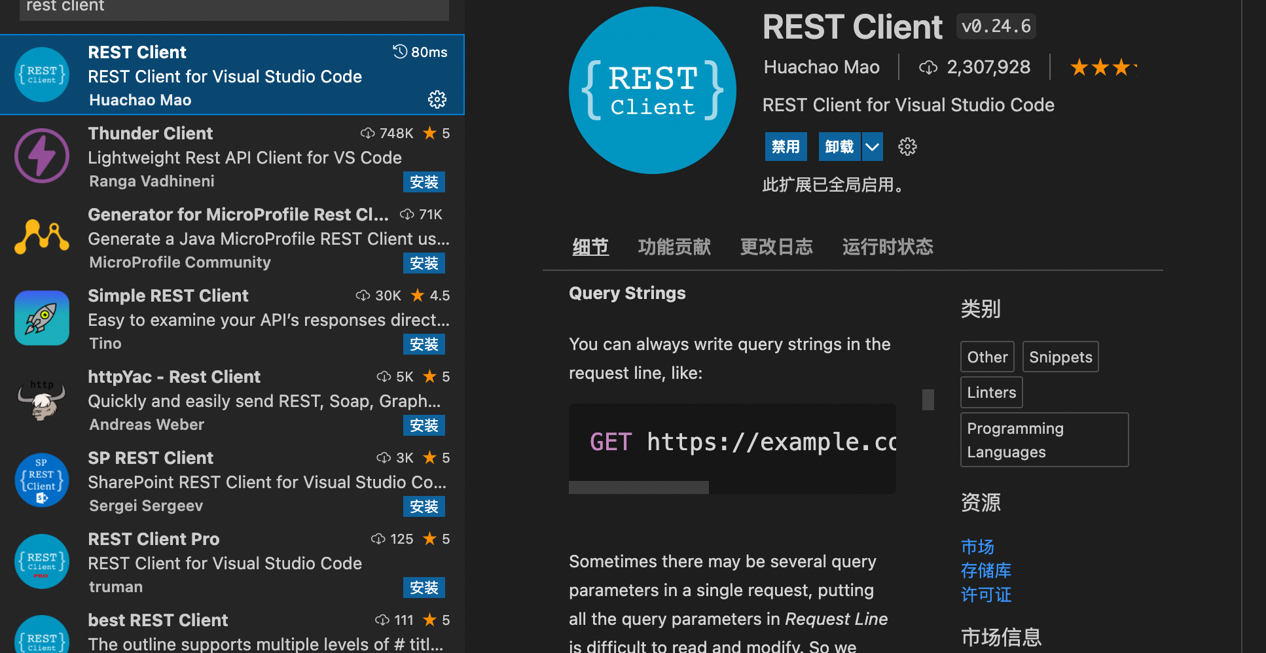Click the 80ms activation time clock icon
Screen dimensions: 1266x653
pyautogui.click(x=400, y=52)
